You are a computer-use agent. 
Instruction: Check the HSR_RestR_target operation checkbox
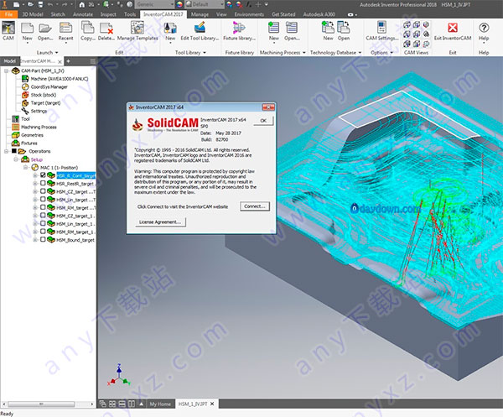coord(43,183)
